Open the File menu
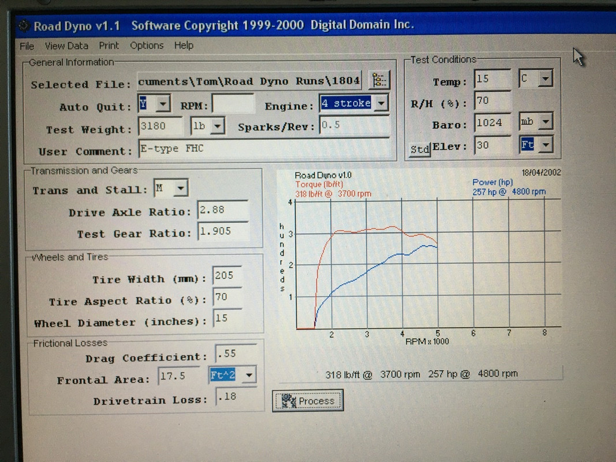The height and width of the screenshot is (462, 616). pos(27,46)
